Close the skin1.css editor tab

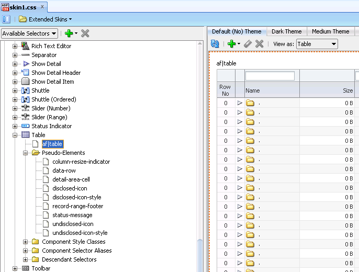42,7
